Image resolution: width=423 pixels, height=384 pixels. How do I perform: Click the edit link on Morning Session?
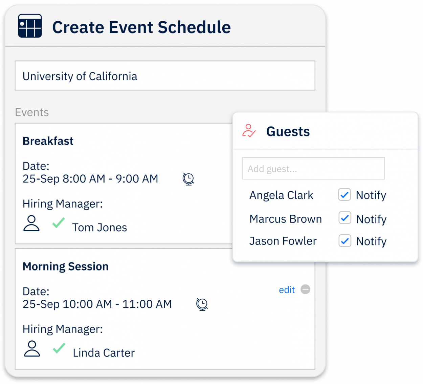point(286,290)
